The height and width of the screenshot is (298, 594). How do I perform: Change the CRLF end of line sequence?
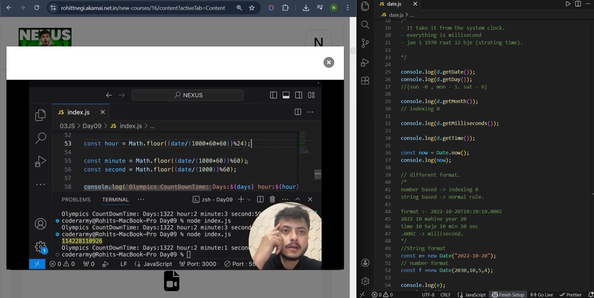pyautogui.click(x=445, y=295)
